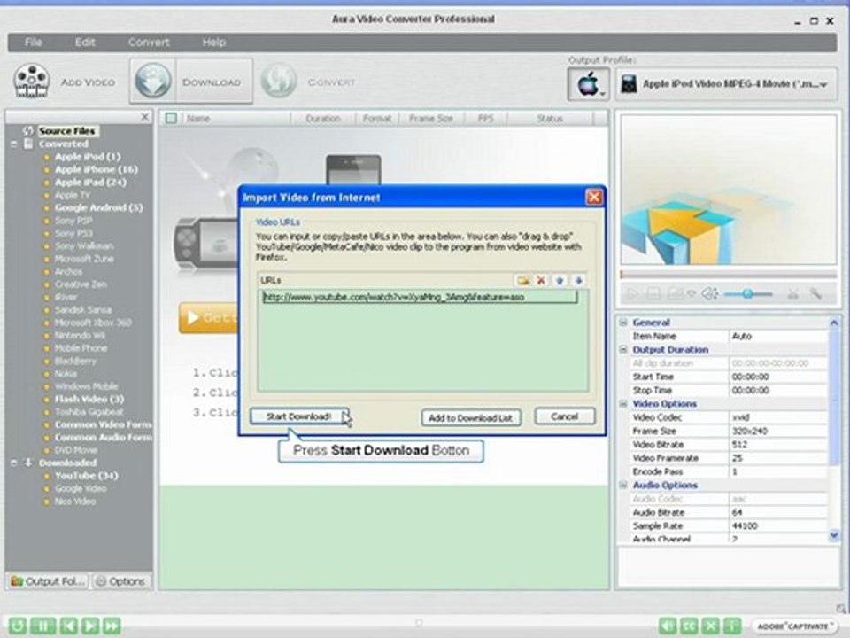Click the wand effects icon in preview controls
This screenshot has width=850, height=638.
[x=815, y=294]
